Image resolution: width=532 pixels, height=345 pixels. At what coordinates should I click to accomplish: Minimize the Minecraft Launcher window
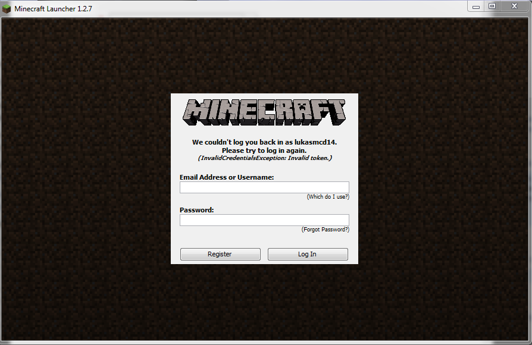[x=476, y=7]
